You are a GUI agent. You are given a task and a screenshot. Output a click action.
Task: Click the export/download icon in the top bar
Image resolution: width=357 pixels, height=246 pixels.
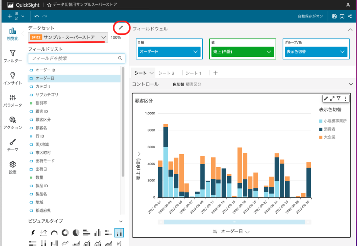tap(342, 16)
